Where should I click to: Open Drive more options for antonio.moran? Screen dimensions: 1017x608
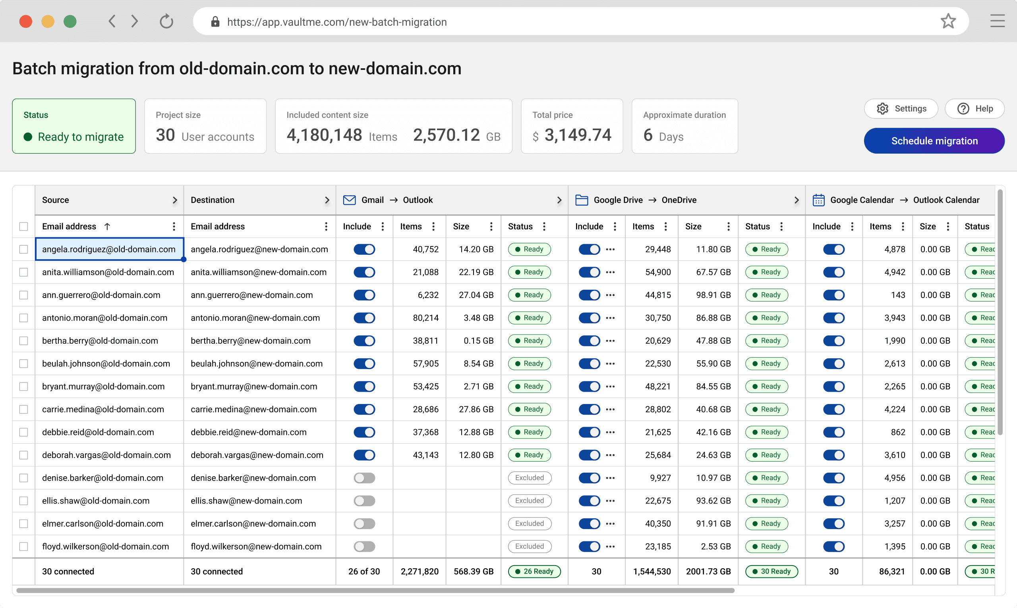tap(610, 317)
